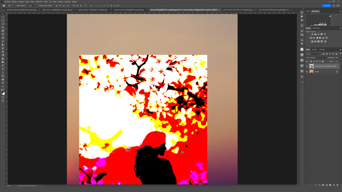The width and height of the screenshot is (342, 192).
Task: Add a Brightness/Contrast adjustment in Ajustes
Action: tap(312, 34)
